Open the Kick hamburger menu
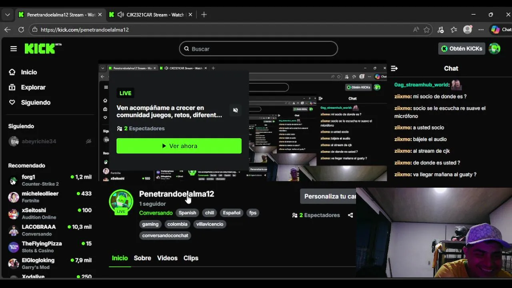 14,49
